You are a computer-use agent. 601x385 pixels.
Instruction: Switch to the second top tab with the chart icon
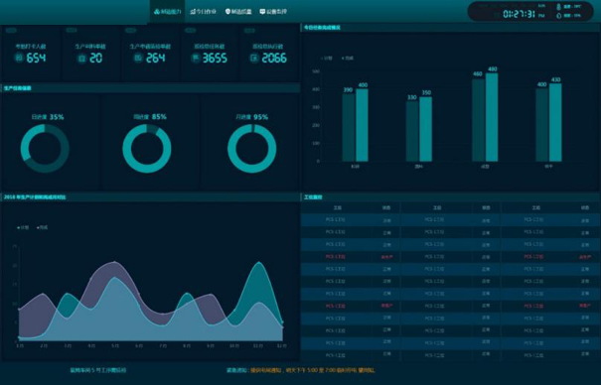(x=203, y=12)
